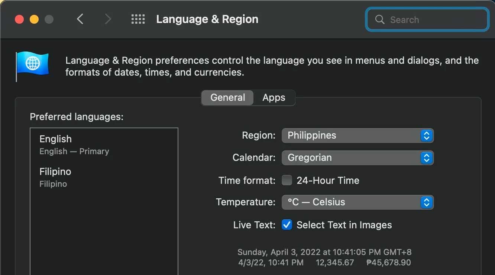Minimize the window with the yellow button
Viewport: 495px width, 275px height.
[x=34, y=19]
